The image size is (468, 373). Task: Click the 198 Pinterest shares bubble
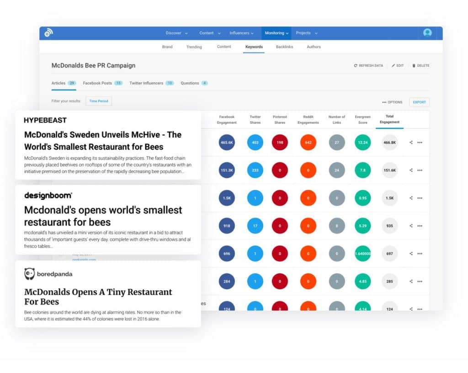coord(280,142)
